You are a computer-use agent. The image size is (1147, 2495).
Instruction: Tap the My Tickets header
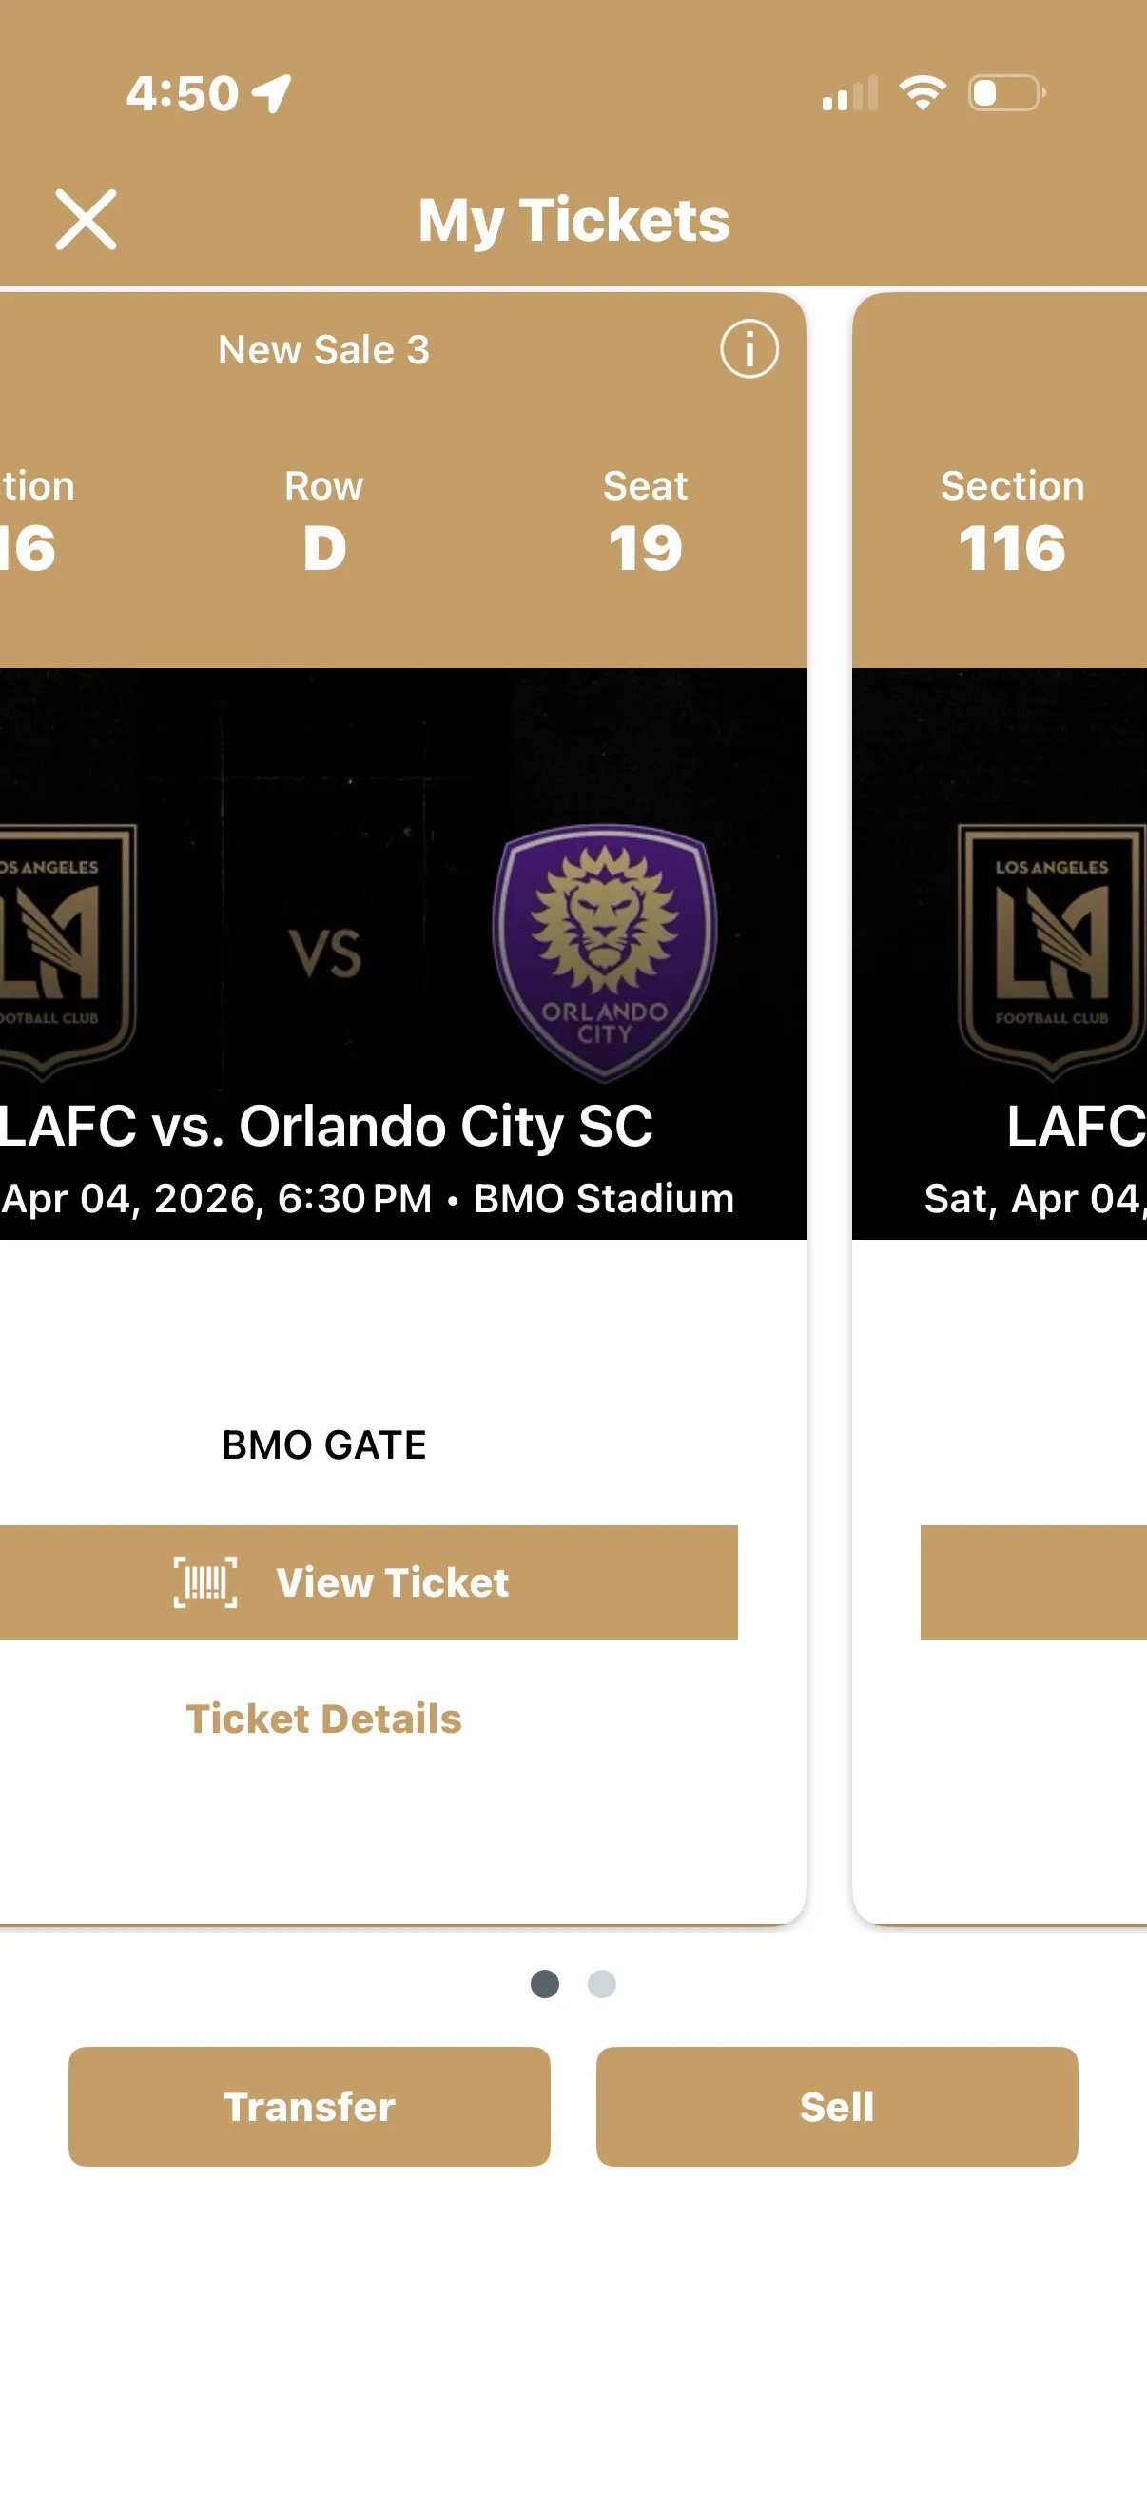(x=575, y=220)
